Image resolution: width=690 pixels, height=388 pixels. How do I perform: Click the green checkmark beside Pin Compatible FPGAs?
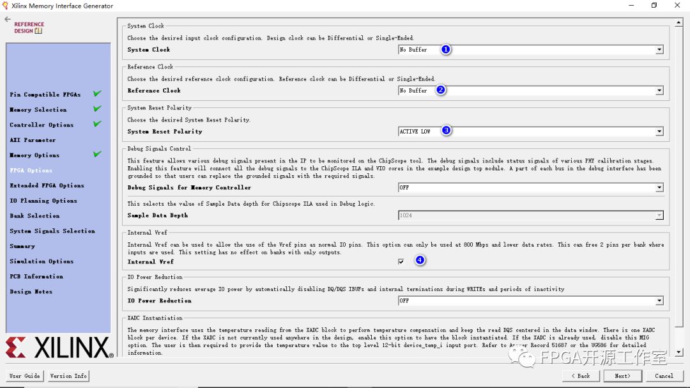pyautogui.click(x=97, y=93)
